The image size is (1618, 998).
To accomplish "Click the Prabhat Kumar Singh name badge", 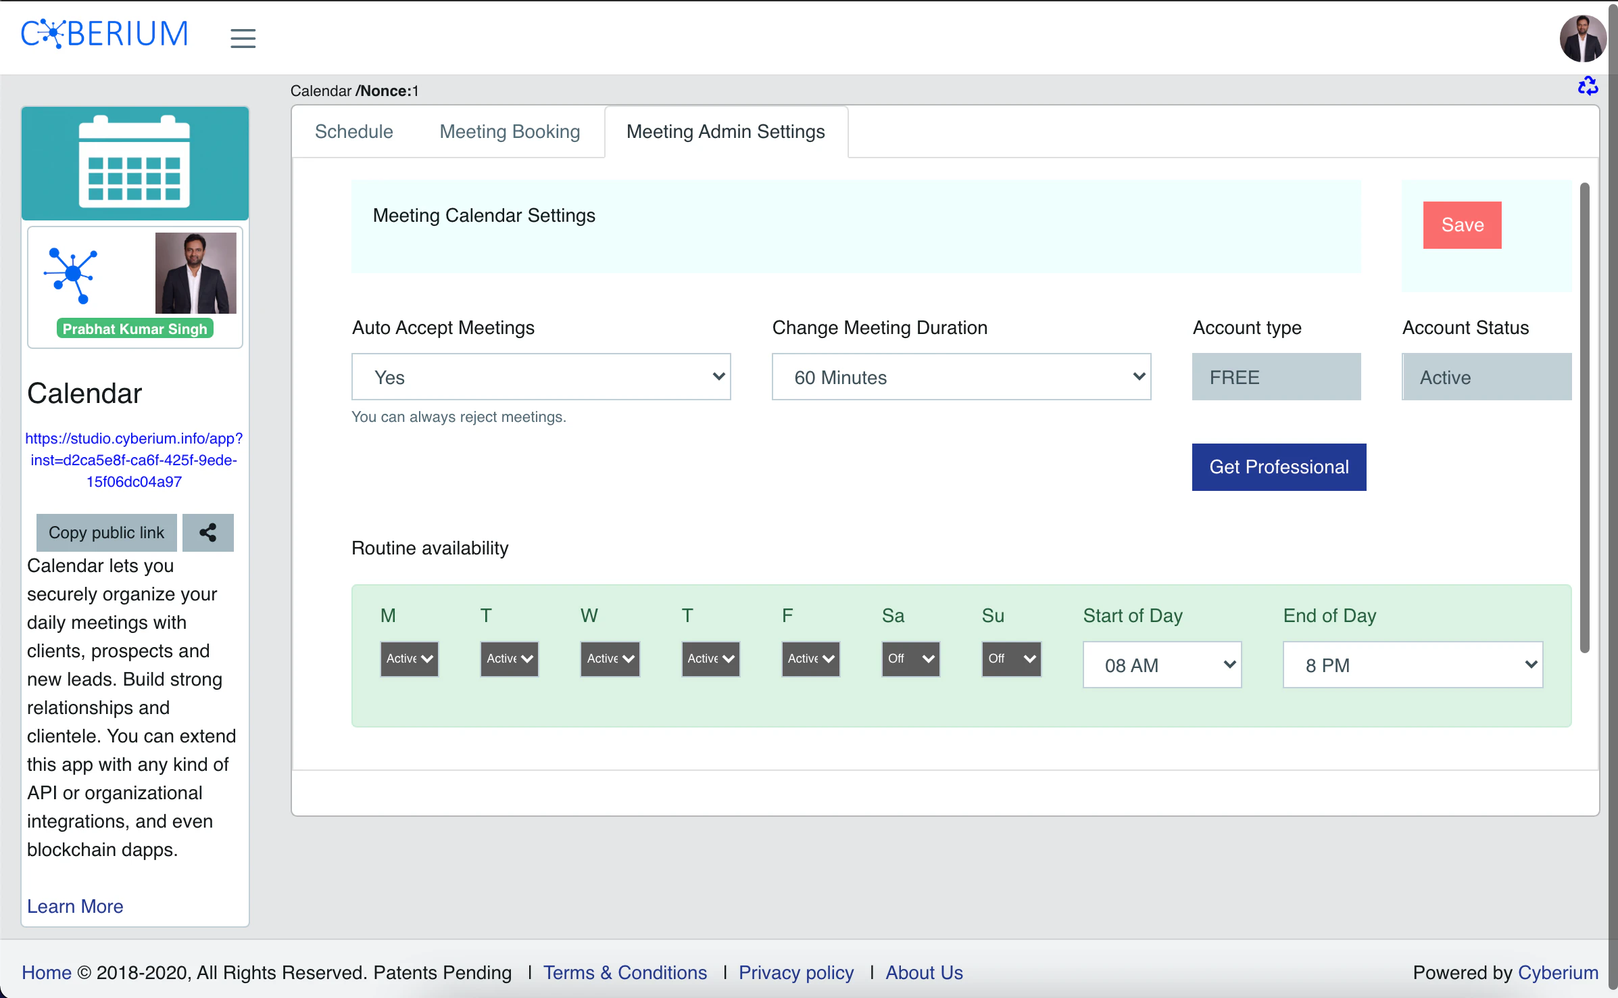I will point(135,329).
